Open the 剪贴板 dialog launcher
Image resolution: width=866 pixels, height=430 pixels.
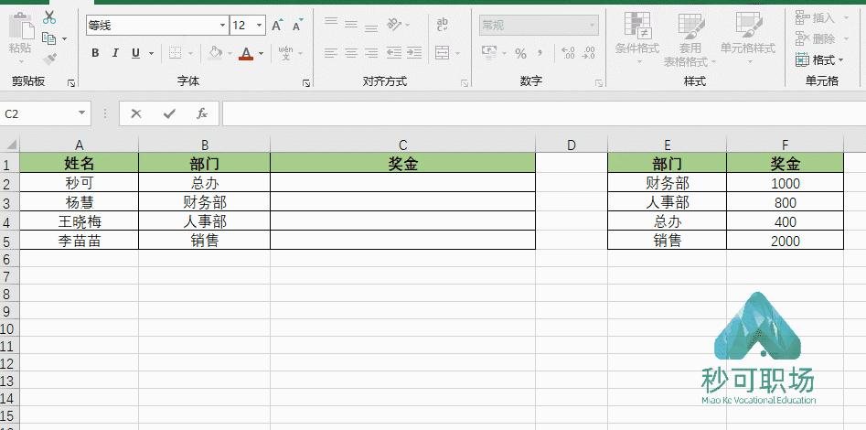point(71,83)
